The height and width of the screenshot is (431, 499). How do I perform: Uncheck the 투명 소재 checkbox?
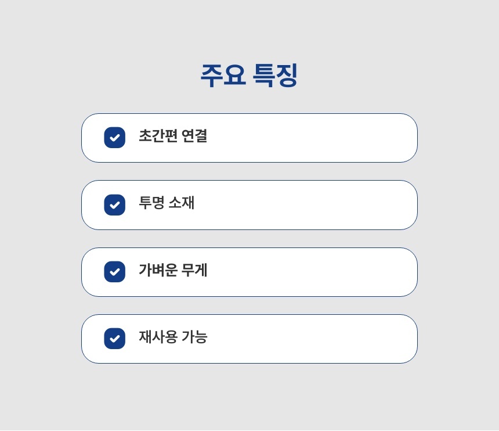[115, 205]
